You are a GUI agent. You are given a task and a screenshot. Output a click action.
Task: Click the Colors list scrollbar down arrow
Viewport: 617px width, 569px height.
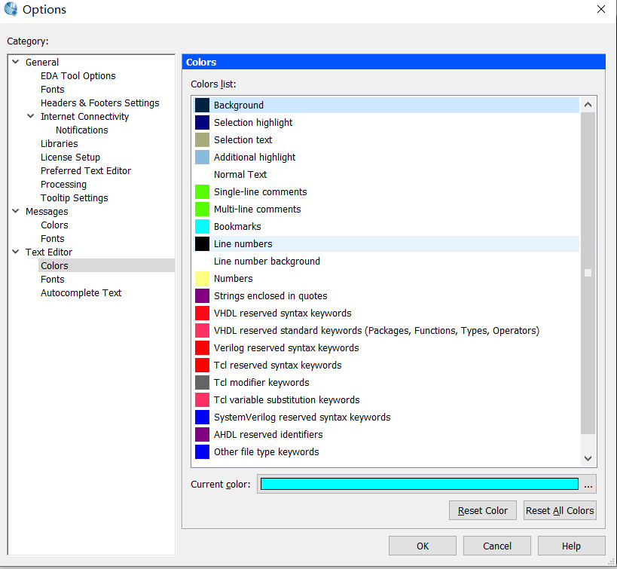point(589,458)
